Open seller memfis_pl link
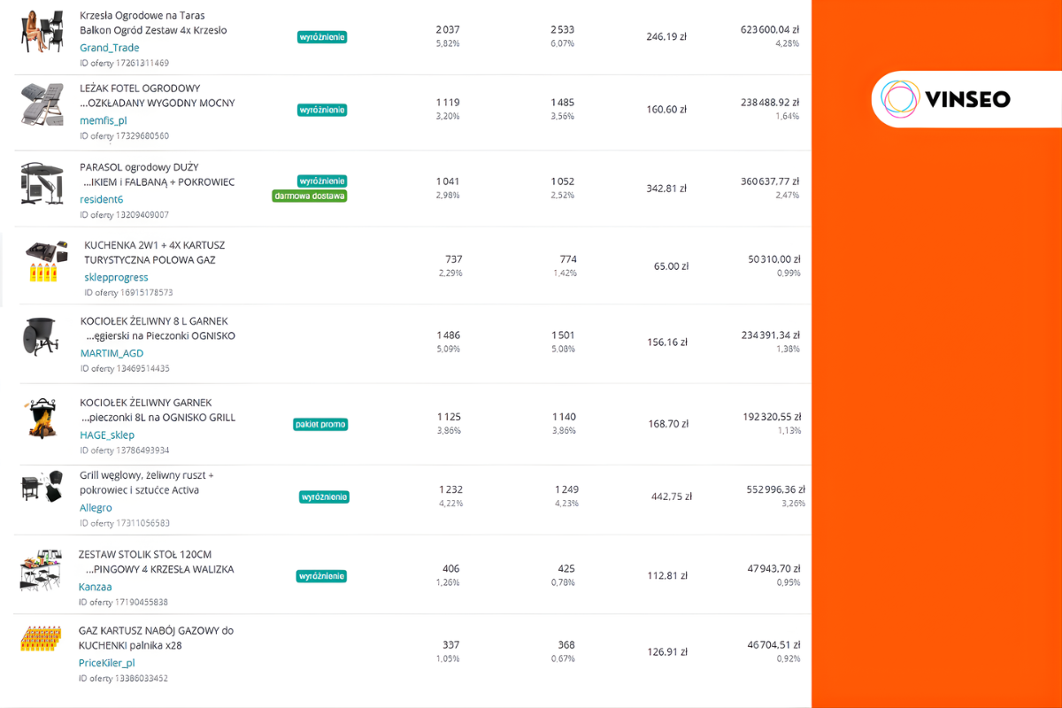Screen dimensions: 1062x708 (x=104, y=120)
